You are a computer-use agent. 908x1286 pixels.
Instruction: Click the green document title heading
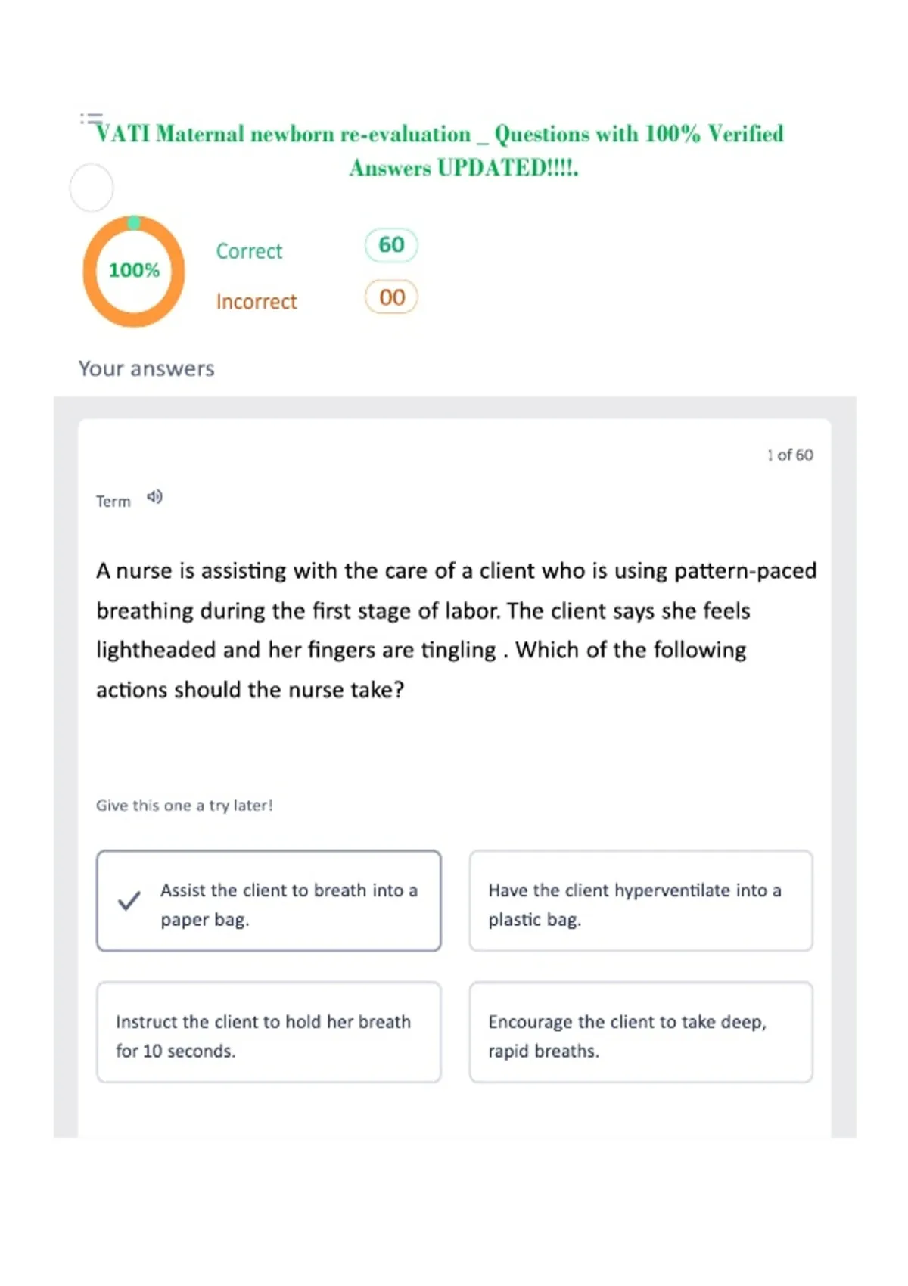coord(440,150)
